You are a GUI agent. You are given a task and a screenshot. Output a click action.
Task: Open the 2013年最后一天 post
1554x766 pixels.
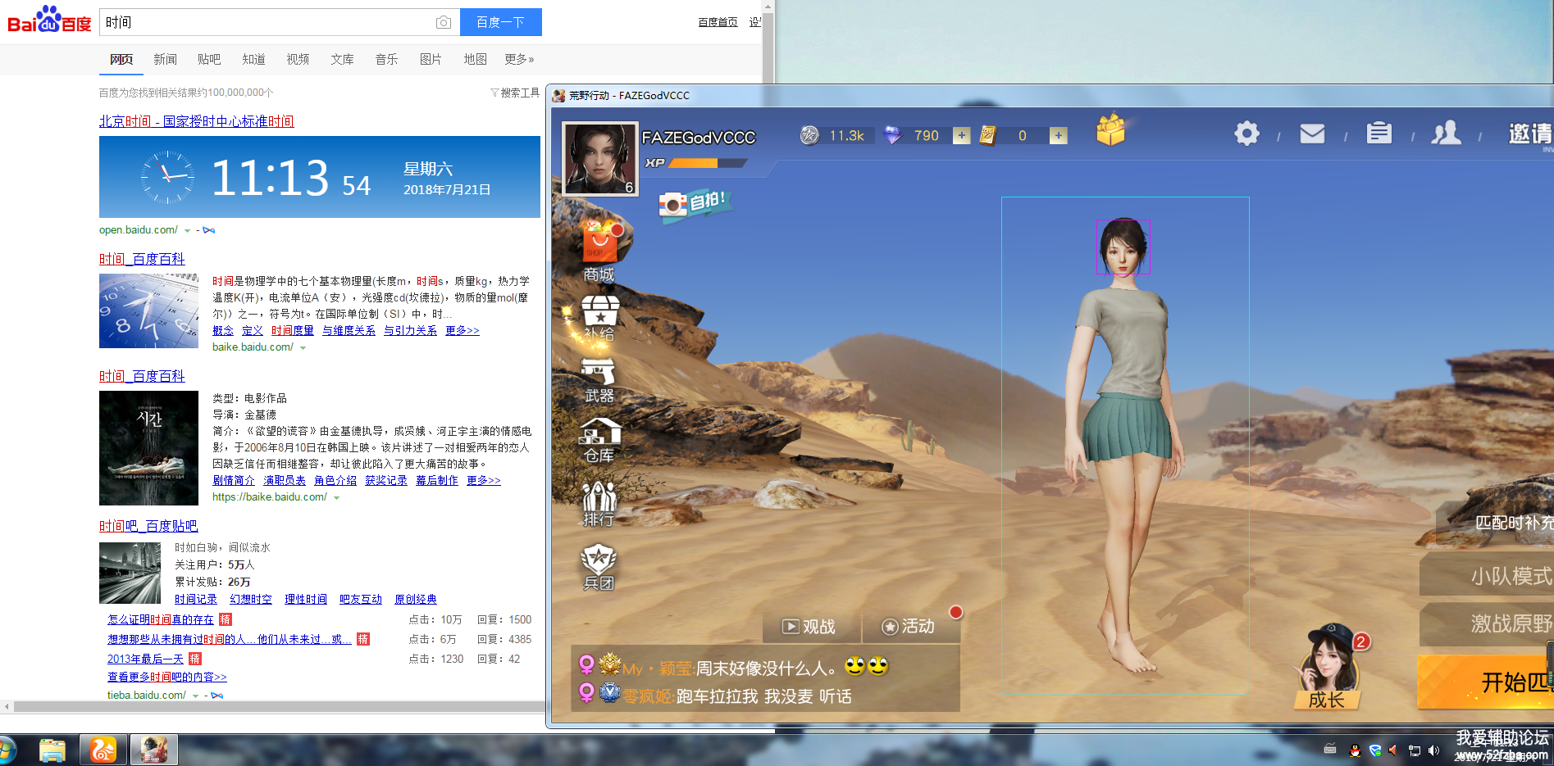145,659
